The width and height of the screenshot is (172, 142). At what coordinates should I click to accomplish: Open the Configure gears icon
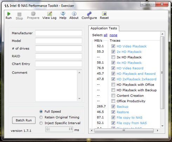89,14
